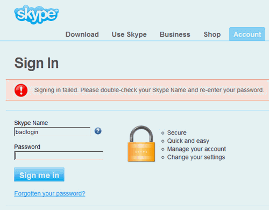Open the Use Skype navigation item
The height and width of the screenshot is (210, 269).
click(x=129, y=34)
